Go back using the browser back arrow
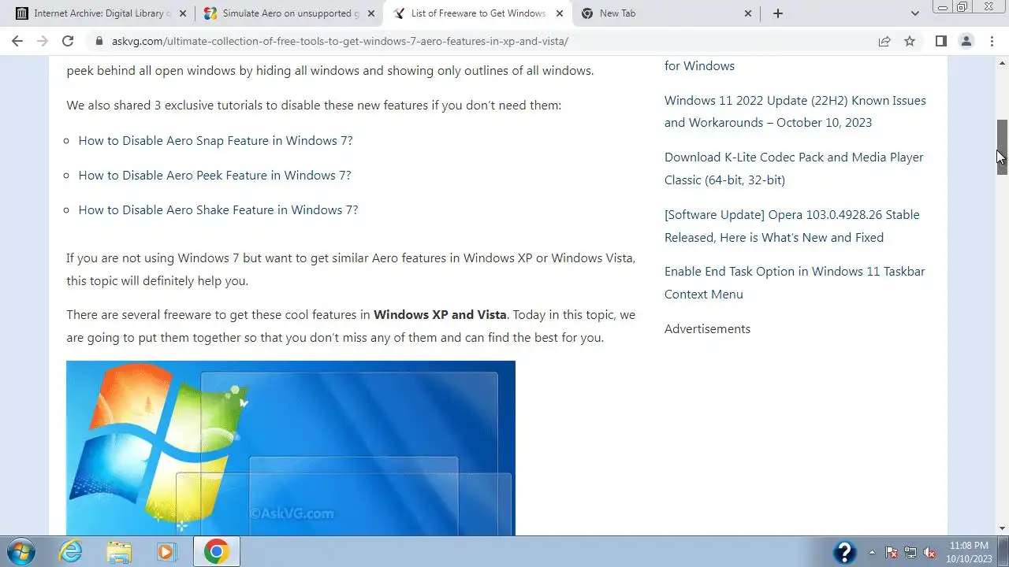Screen dimensions: 1009x567 [17, 41]
